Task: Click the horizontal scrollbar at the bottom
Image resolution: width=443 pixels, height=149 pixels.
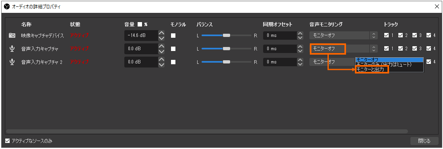Action: click(x=207, y=131)
